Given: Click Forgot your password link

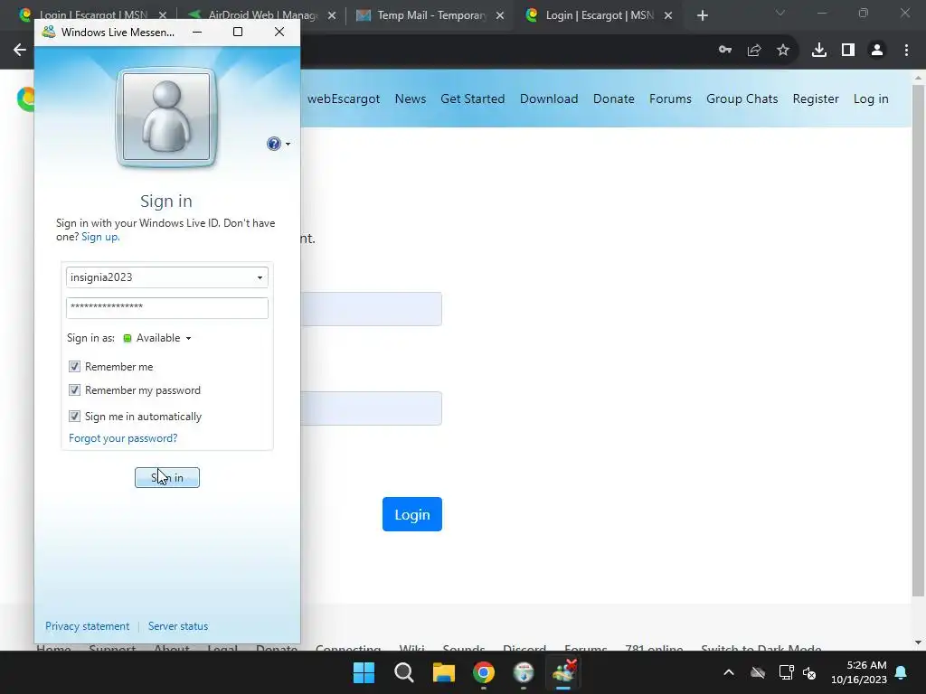Looking at the screenshot, I should tap(123, 438).
